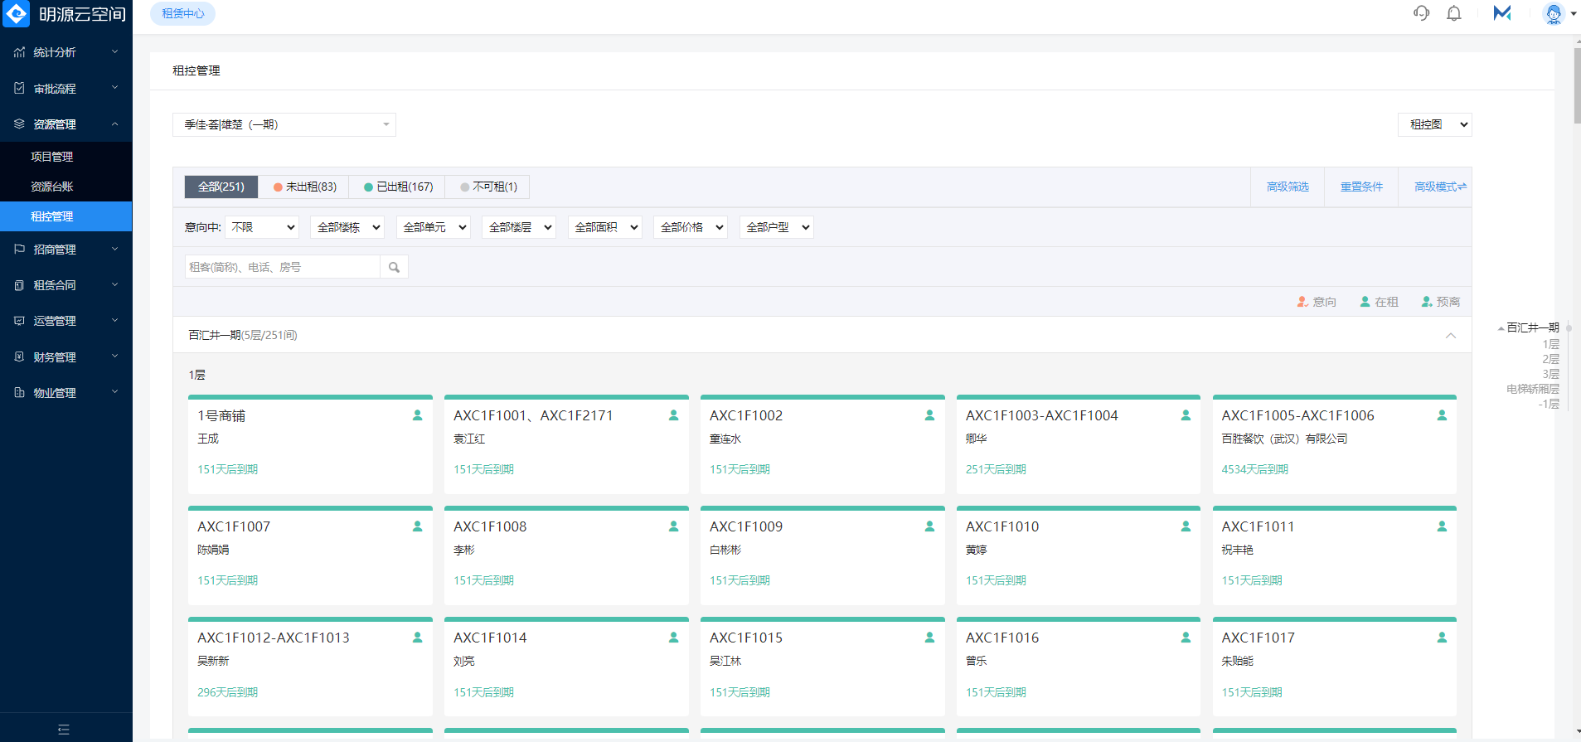
Task: Click the tenant icon on AXC1F1008 card
Action: 673,526
